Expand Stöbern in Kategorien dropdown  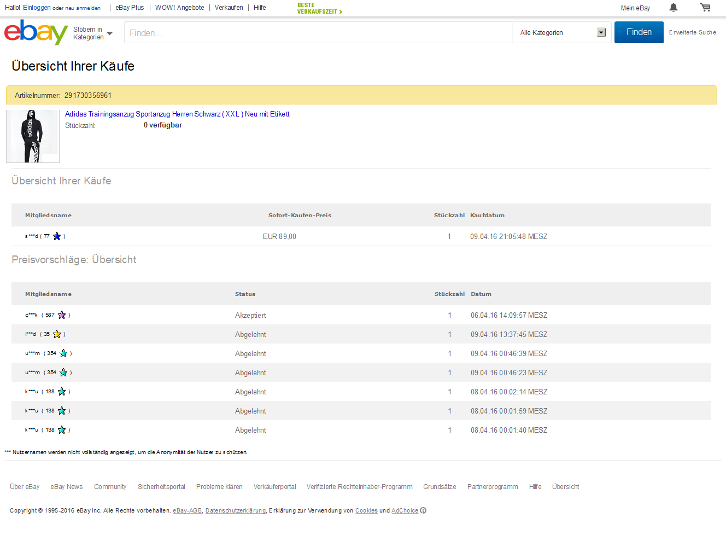(93, 33)
